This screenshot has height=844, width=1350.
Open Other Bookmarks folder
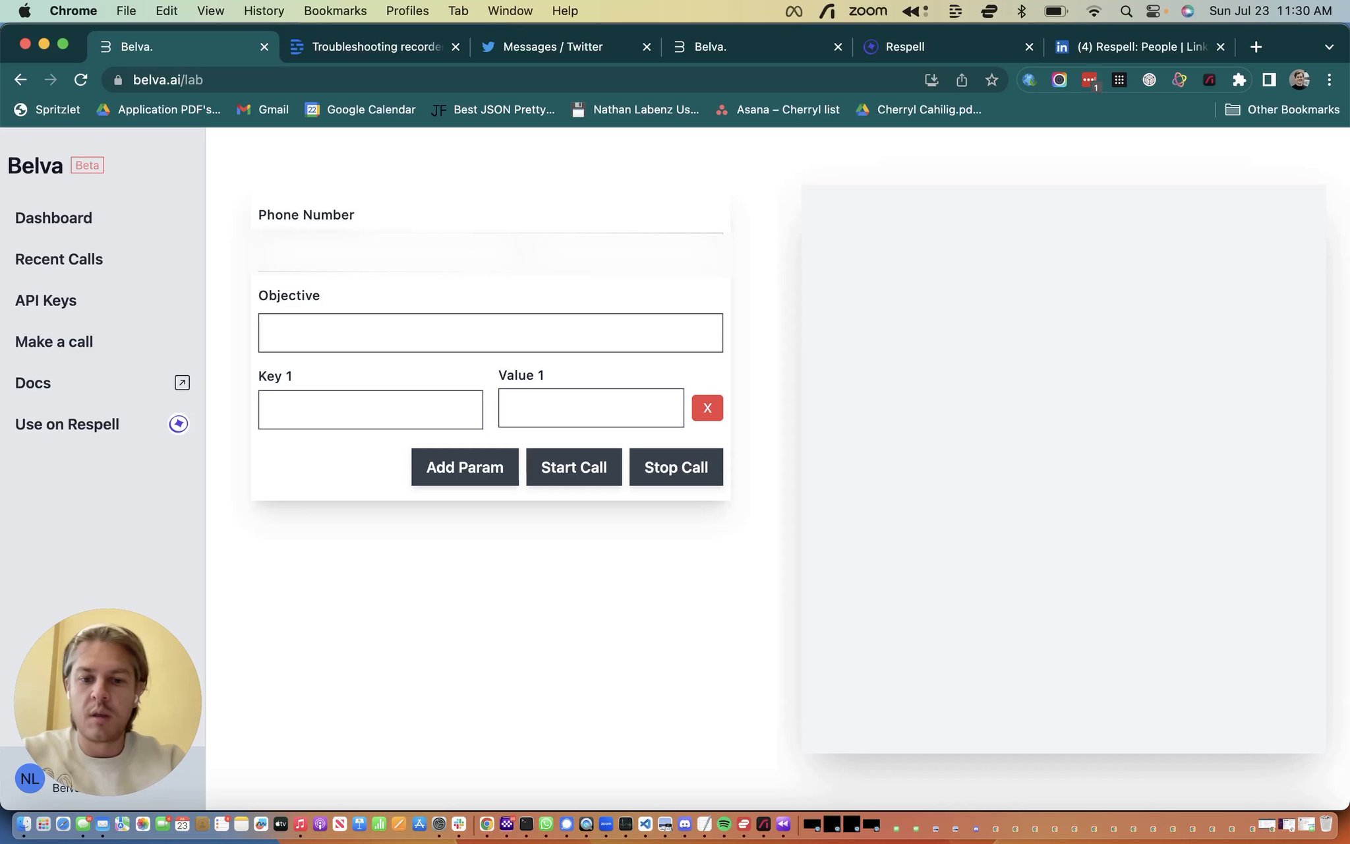1282,109
